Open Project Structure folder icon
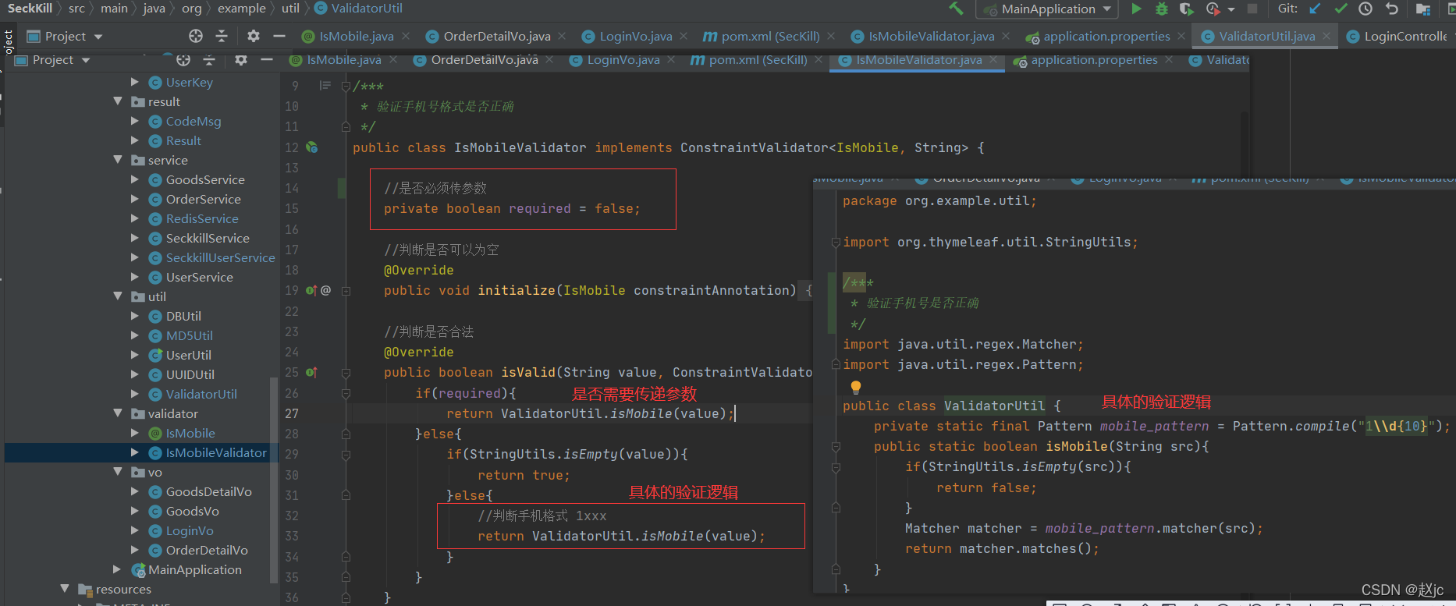The width and height of the screenshot is (1456, 606). click(x=1423, y=9)
